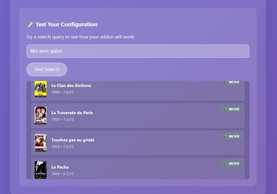Image resolution: width=277 pixels, height=194 pixels.
Task: Open Le Clan des Siciliens poster thumbnail
Action: point(41,89)
